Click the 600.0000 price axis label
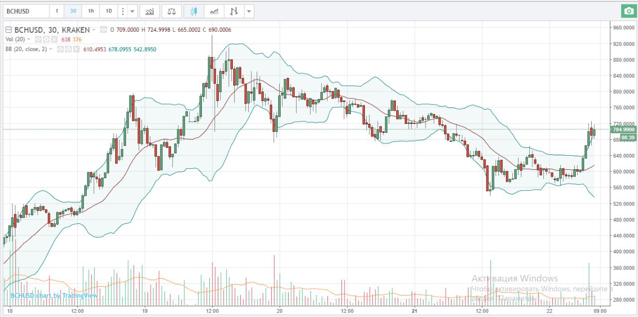638x317 pixels. (624, 172)
